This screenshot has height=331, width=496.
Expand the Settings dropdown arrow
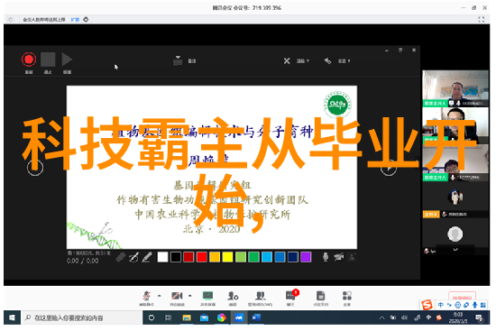click(349, 60)
